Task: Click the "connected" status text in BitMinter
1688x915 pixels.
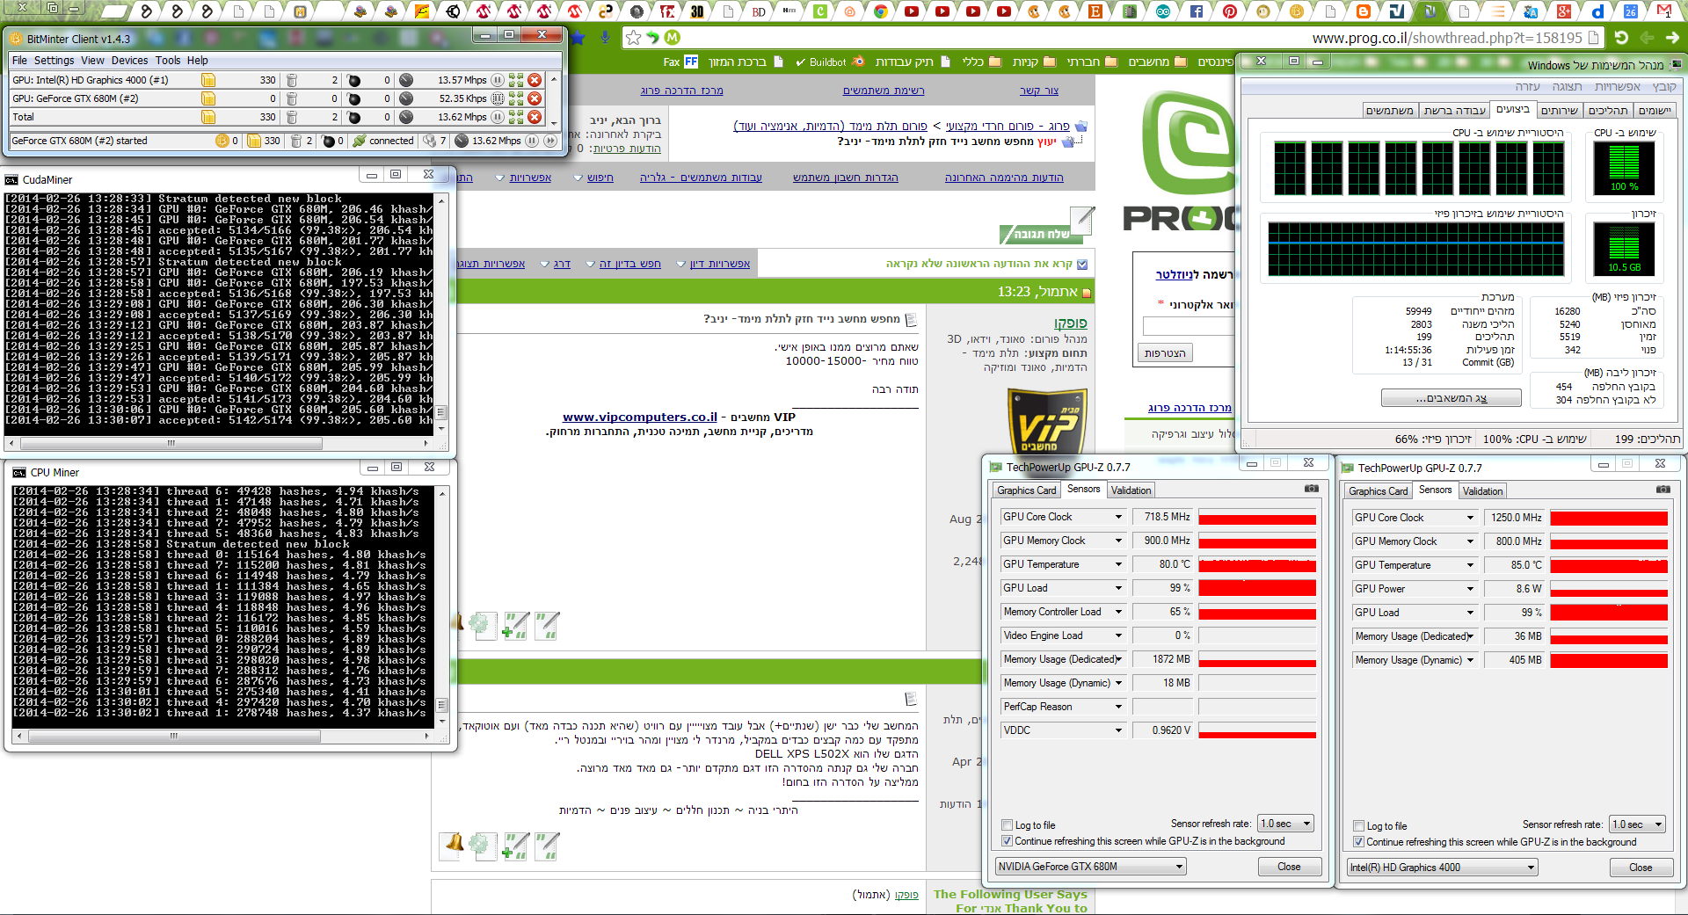Action: point(391,141)
